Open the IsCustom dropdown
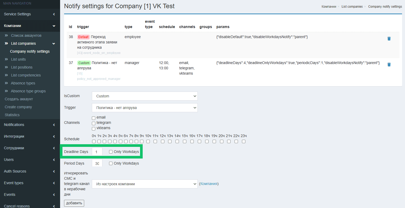Image resolution: width=405 pixels, height=208 pixels. pyautogui.click(x=145, y=96)
